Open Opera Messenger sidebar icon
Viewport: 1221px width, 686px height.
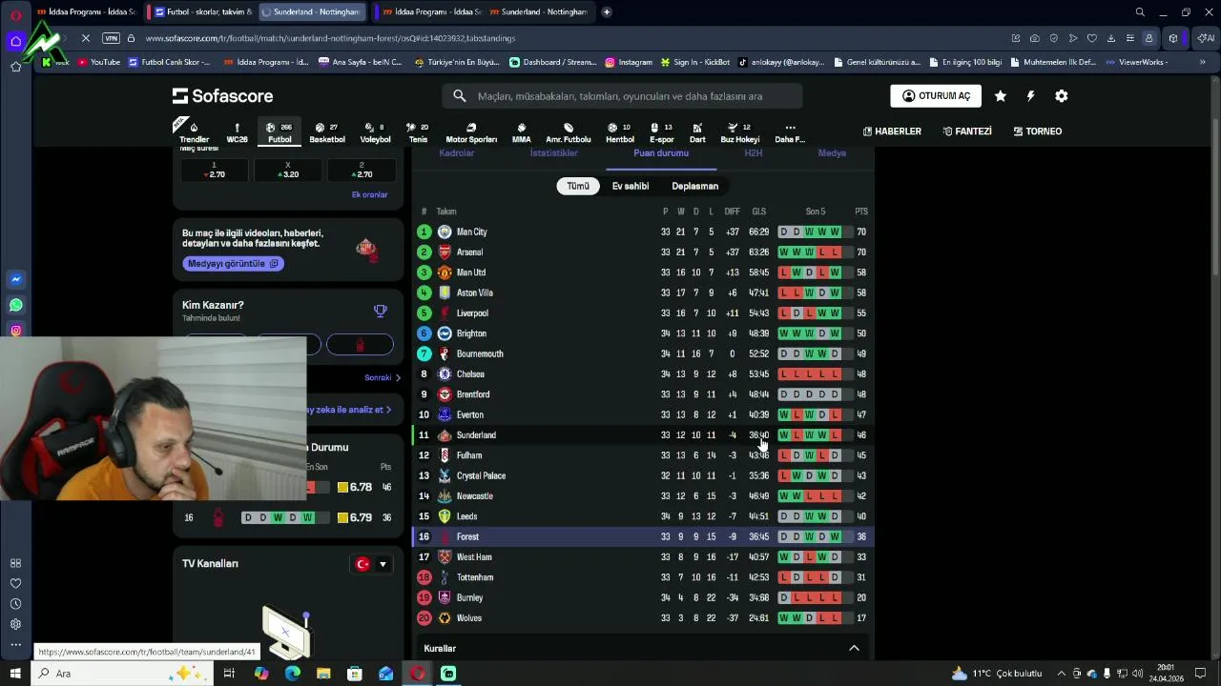coord(15,279)
